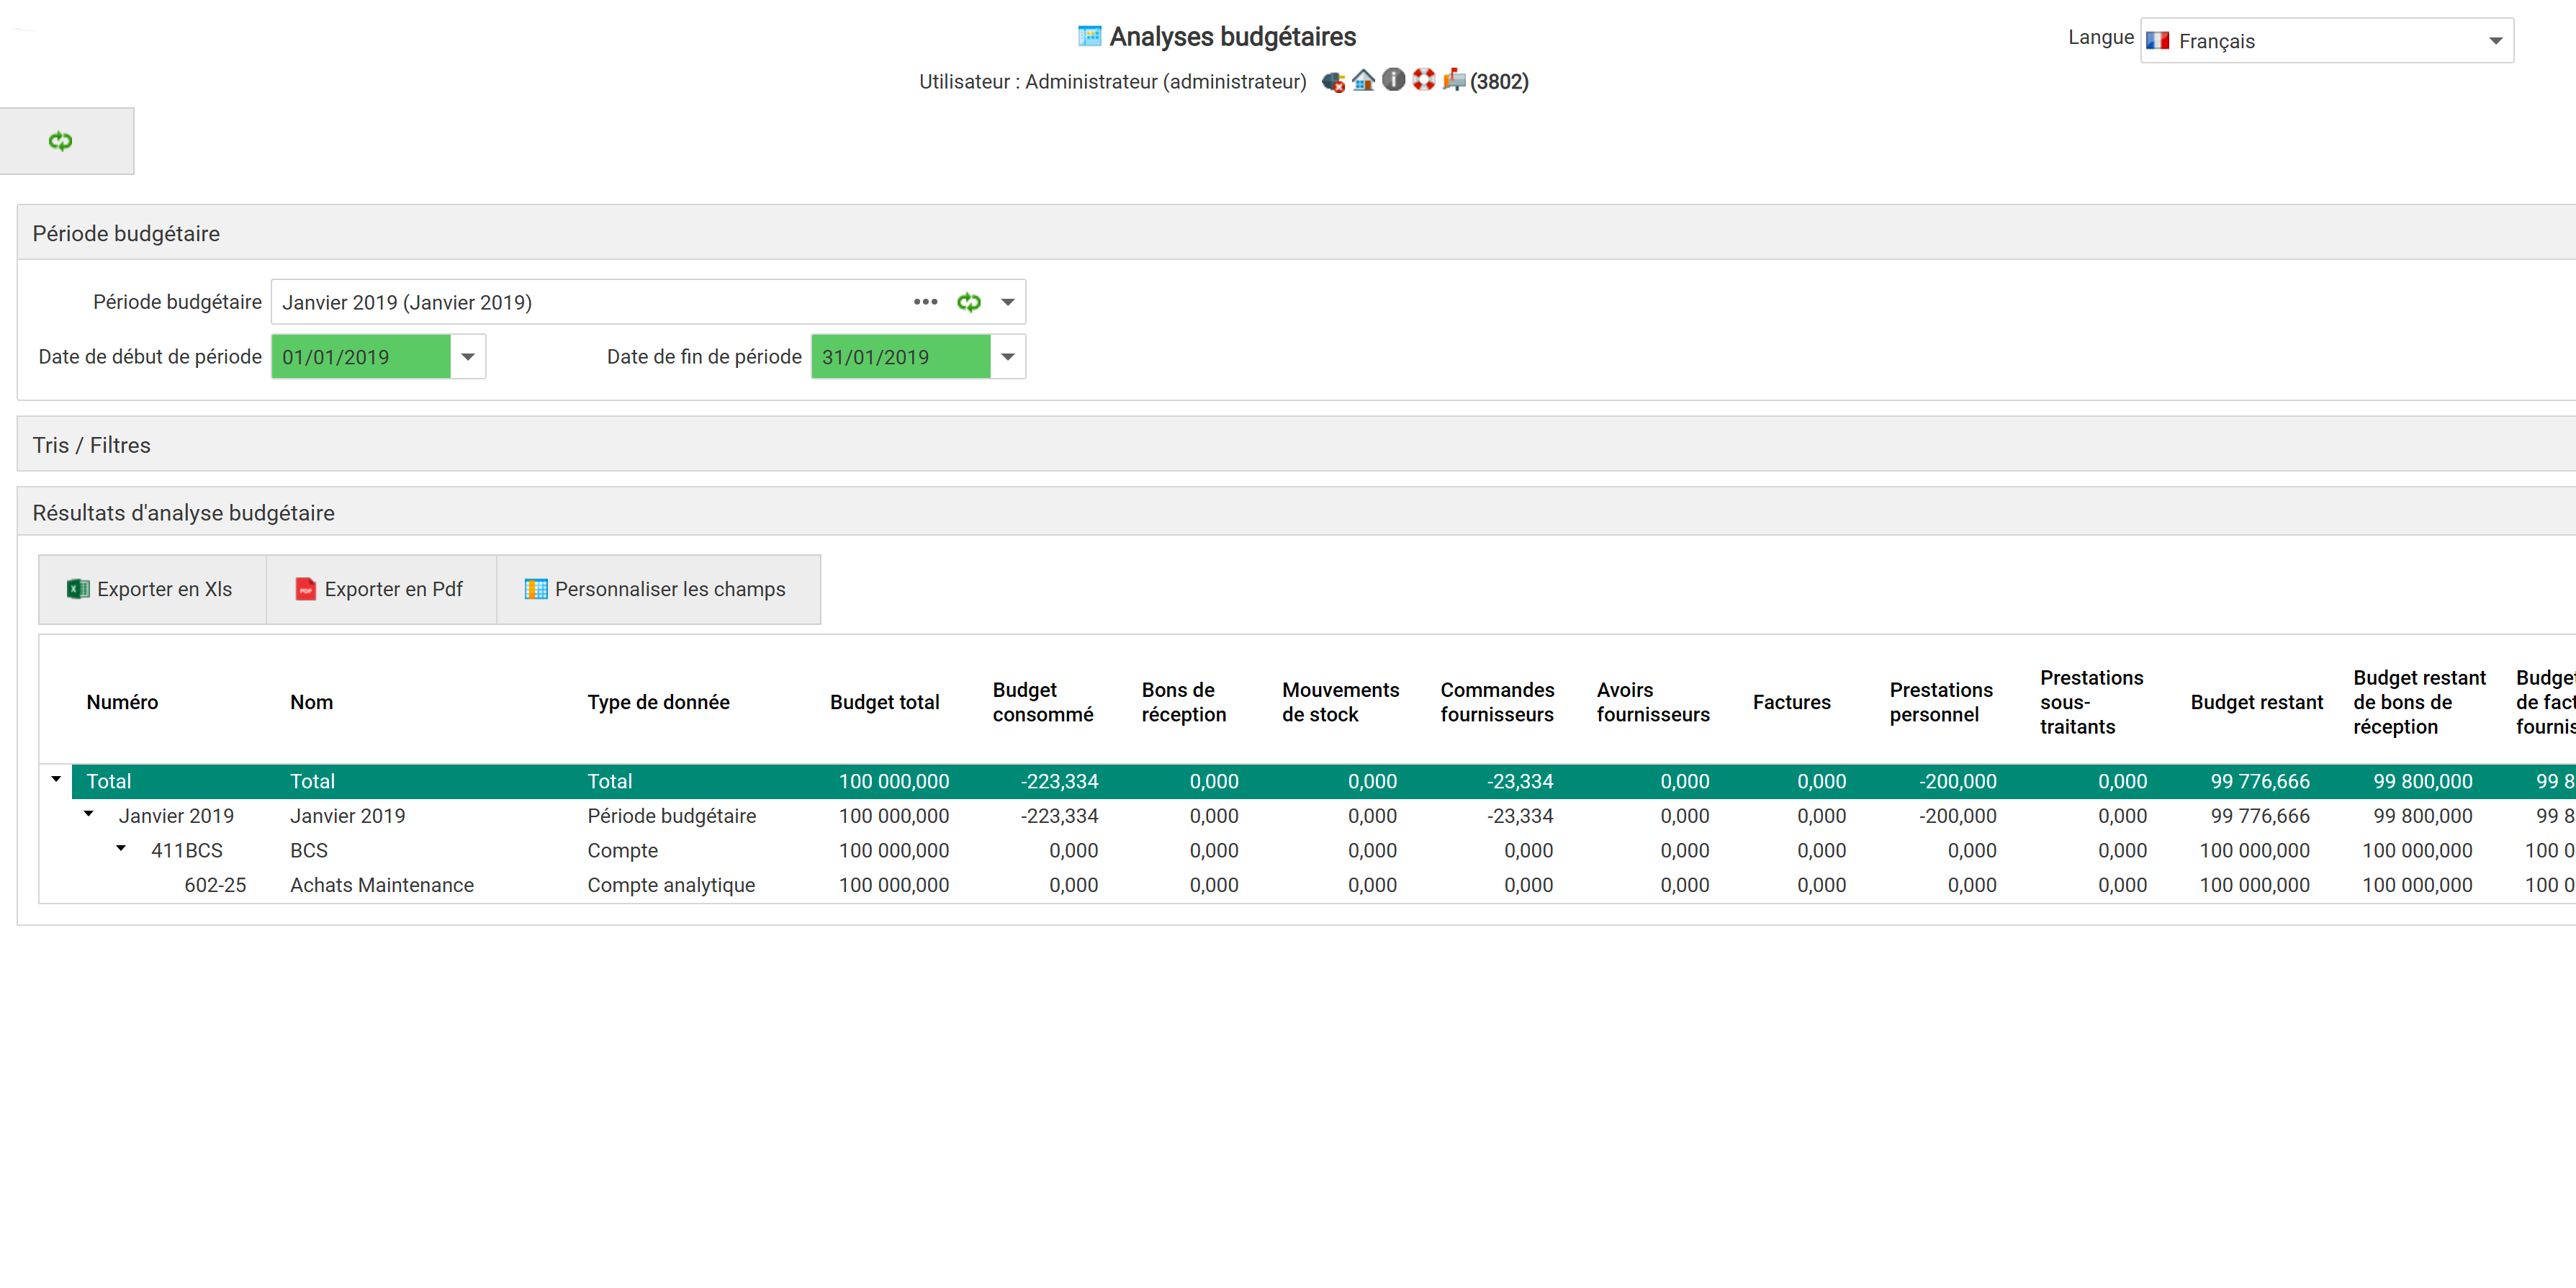Click the PDF icon on export button
The width and height of the screenshot is (2576, 1288).
click(x=306, y=589)
